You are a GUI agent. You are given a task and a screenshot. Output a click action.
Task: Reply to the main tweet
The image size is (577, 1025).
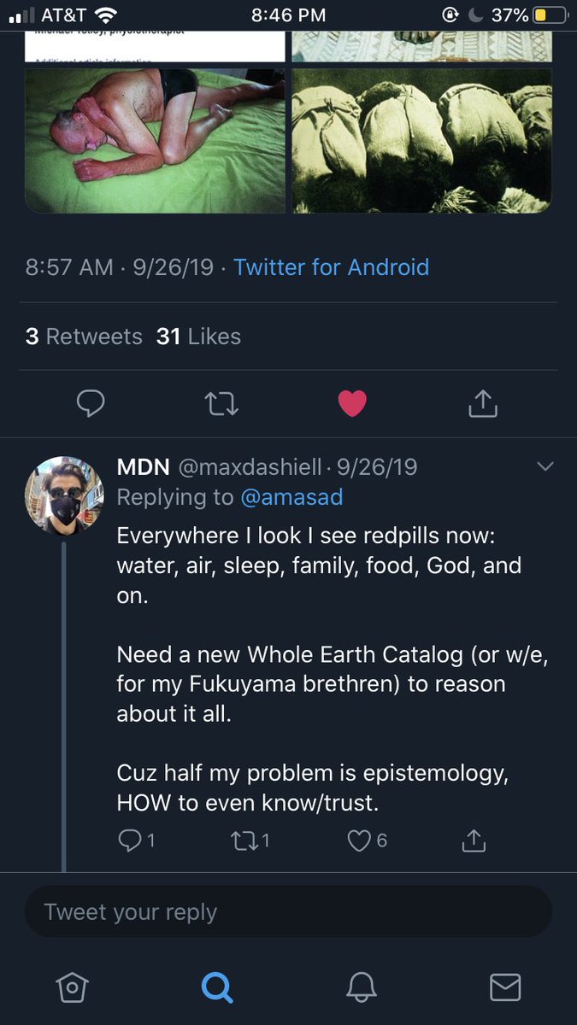pyautogui.click(x=90, y=403)
